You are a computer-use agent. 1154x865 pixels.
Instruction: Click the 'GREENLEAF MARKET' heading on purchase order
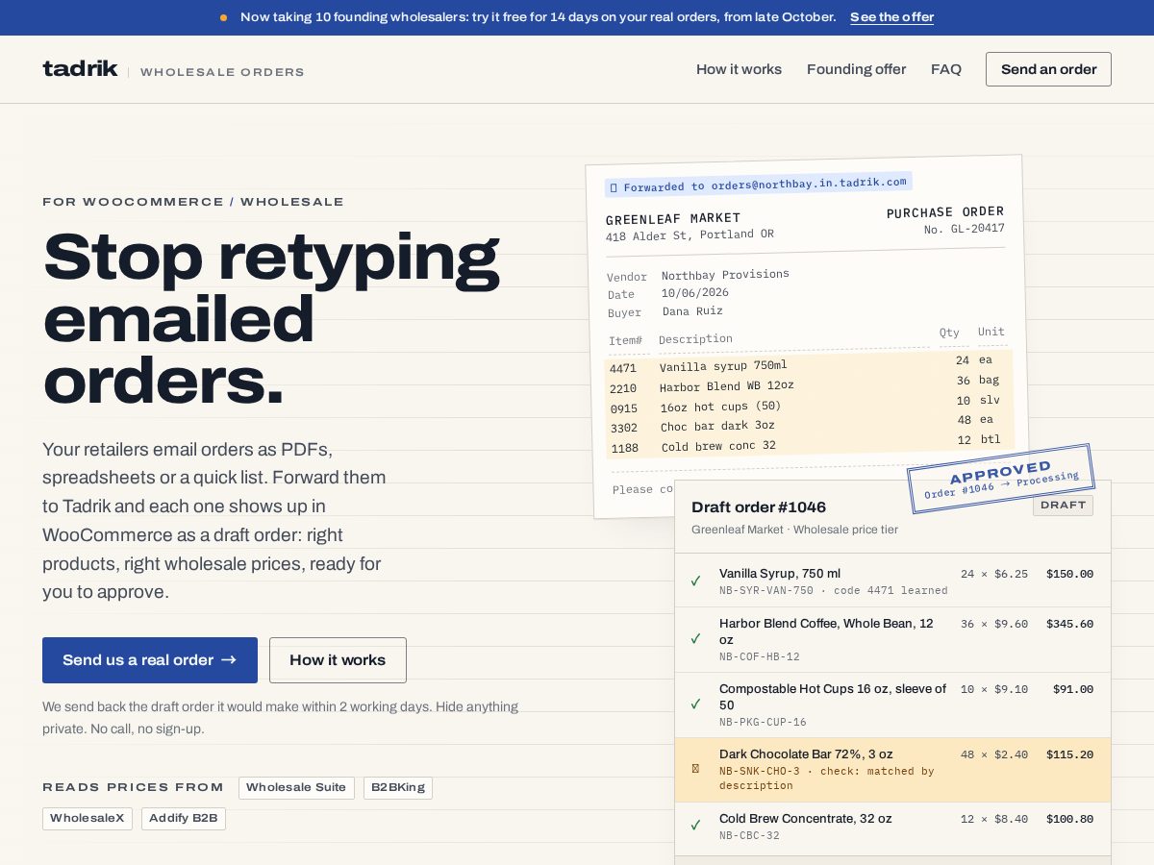point(673,219)
